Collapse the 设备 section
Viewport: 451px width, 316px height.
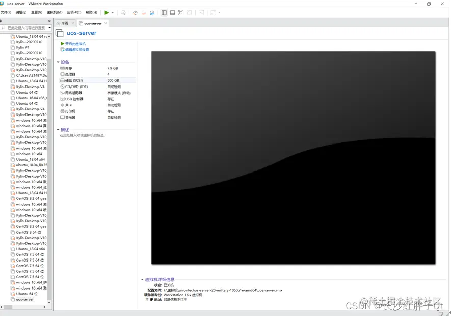tap(58, 62)
